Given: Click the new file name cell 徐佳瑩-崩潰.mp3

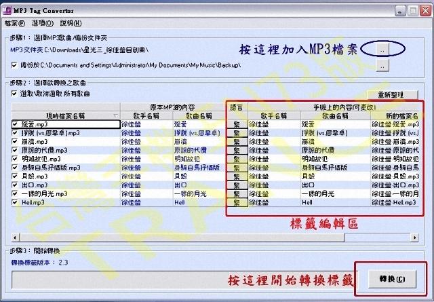Looking at the screenshot, I should pyautogui.click(x=396, y=142).
